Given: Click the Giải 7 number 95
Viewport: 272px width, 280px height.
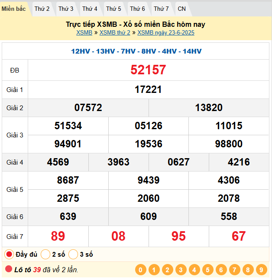Looking at the screenshot, I should coord(178,236).
